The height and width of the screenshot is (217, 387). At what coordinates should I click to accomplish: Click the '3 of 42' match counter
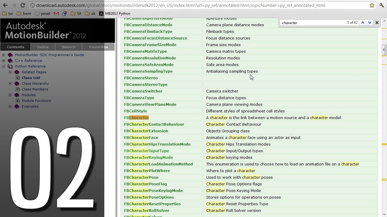[352, 23]
